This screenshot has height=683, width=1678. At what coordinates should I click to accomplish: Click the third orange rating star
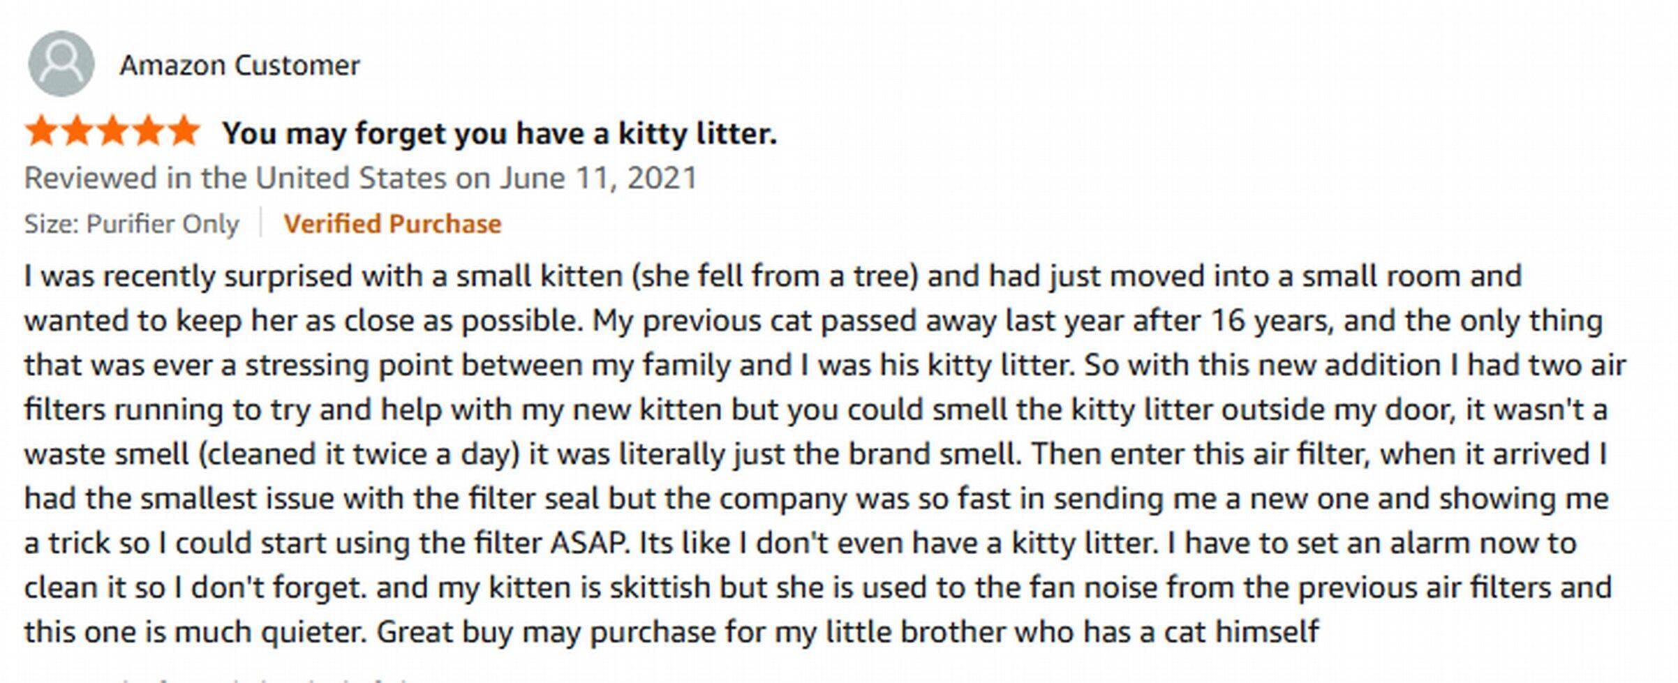pos(112,131)
